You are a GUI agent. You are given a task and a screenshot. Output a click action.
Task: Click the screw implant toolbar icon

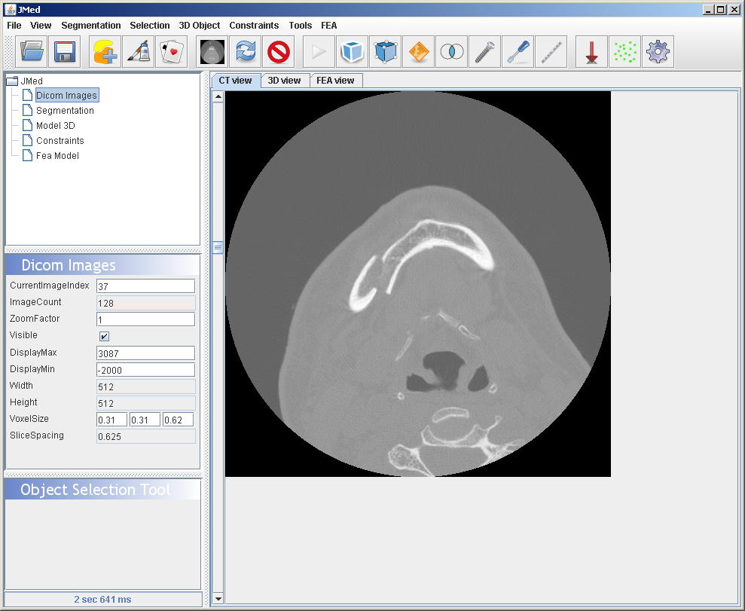[484, 52]
